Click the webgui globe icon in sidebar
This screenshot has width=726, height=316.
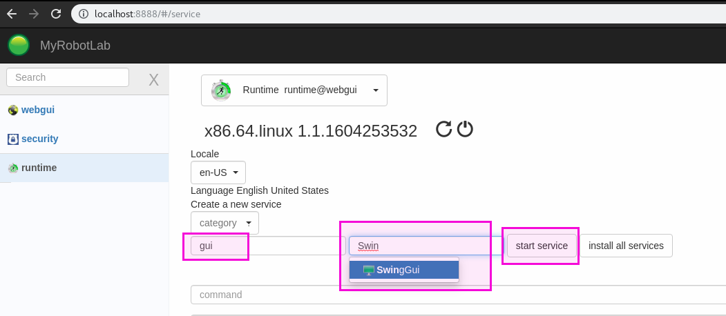pos(13,110)
